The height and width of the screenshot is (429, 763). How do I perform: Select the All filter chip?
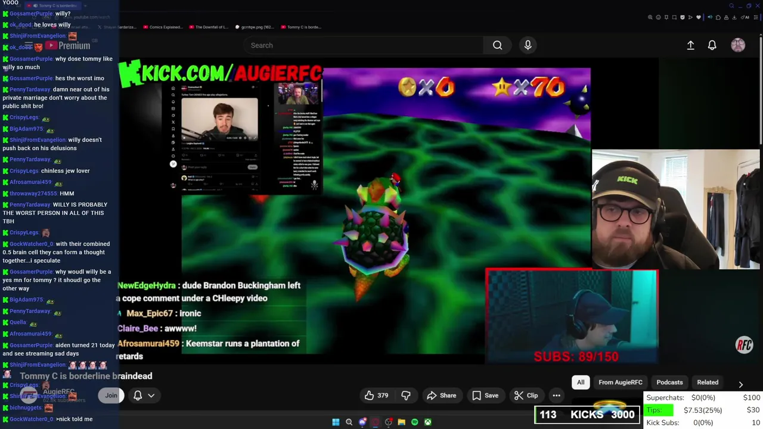click(x=581, y=383)
